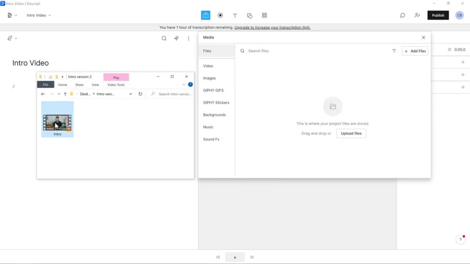This screenshot has height=264, width=470.
Task: Open the Explorer quick access toolbar dropdown
Action: click(x=62, y=77)
